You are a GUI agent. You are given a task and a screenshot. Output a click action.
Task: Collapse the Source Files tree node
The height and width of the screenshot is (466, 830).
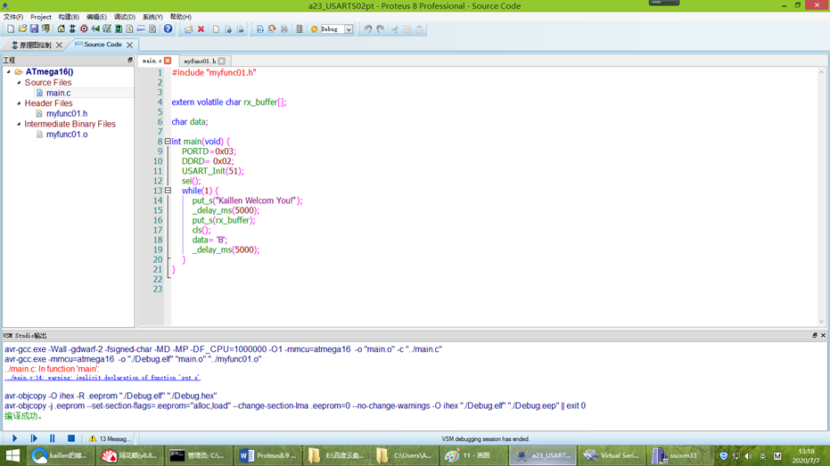(19, 83)
